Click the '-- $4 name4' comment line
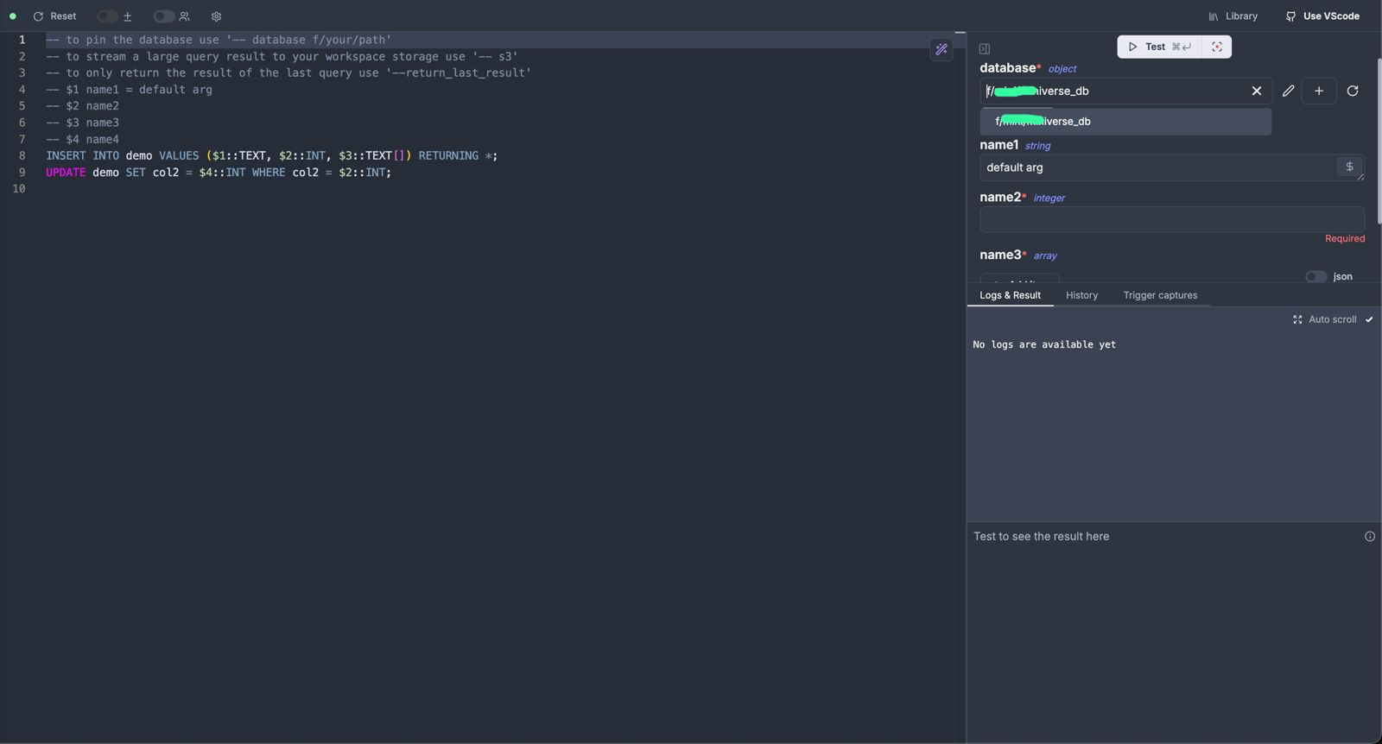1382x744 pixels. point(82,139)
